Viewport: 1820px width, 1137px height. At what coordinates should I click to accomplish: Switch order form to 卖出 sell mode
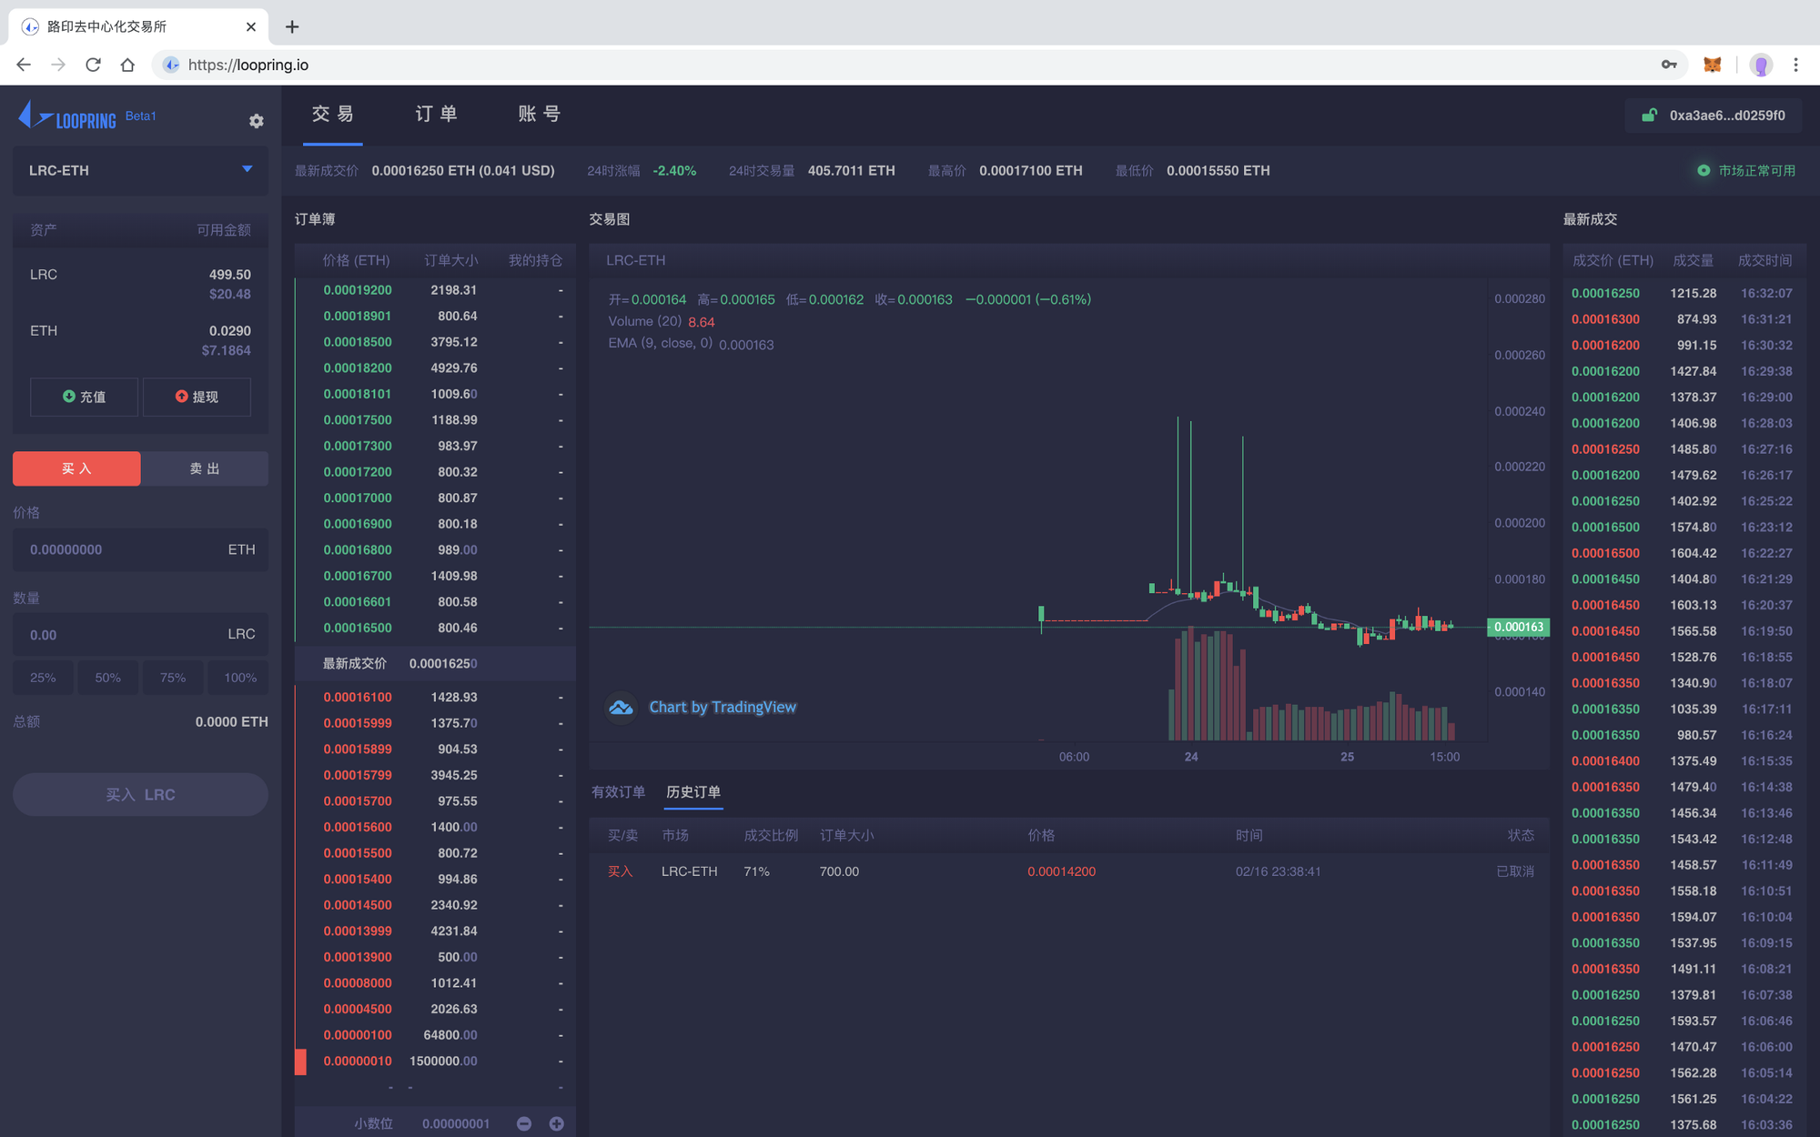(x=205, y=468)
